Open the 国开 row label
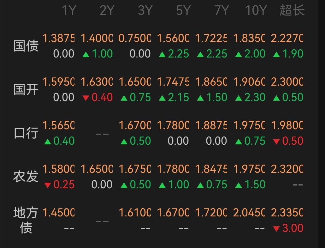The height and width of the screenshot is (248, 325). pyautogui.click(x=26, y=90)
